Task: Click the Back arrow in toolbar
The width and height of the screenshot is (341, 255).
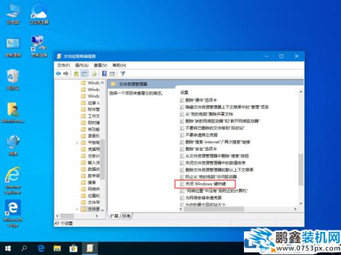Action: [58, 73]
